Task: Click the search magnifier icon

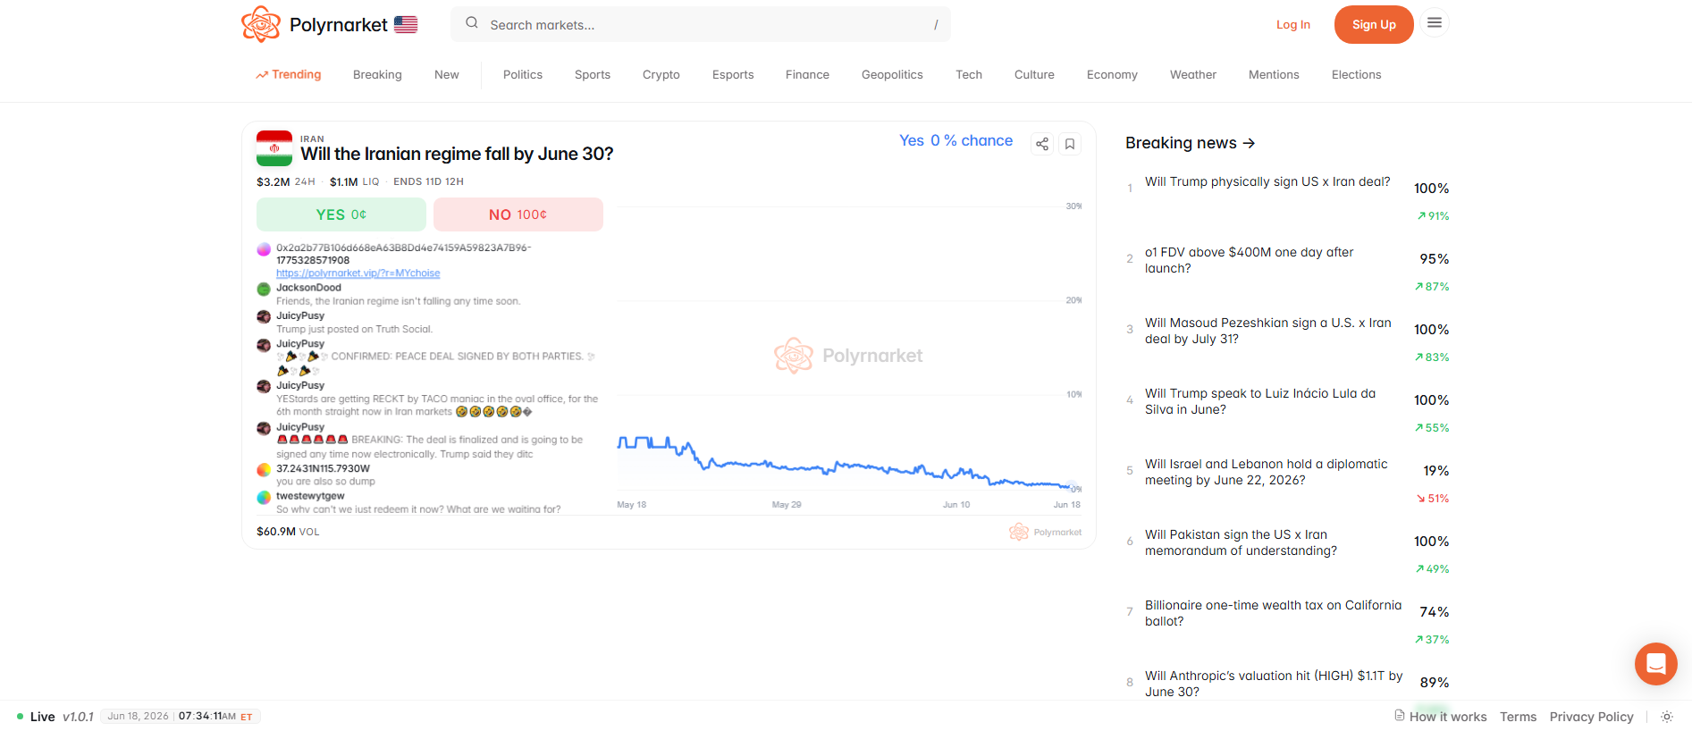Action: (x=472, y=23)
